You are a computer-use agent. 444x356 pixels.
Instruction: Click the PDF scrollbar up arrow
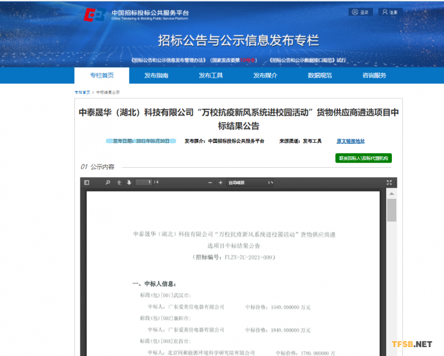(392, 194)
